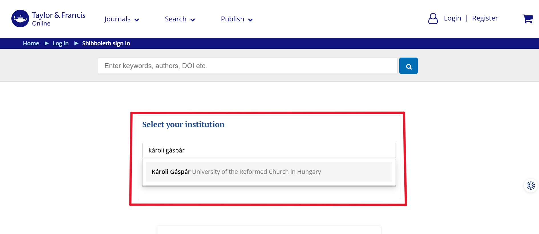Open the Publish menu label
This screenshot has height=234, width=539.
click(x=232, y=19)
